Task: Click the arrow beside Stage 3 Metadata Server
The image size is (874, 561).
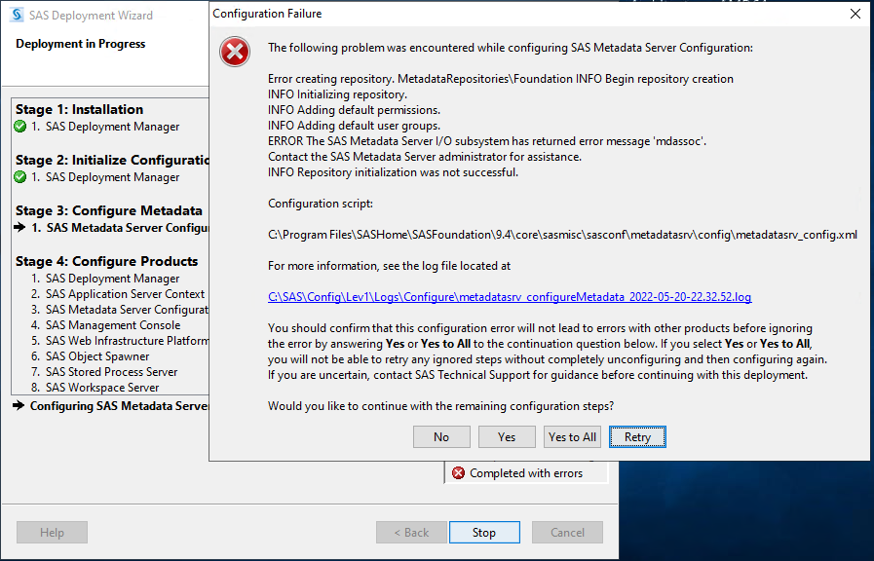Action: (x=20, y=228)
